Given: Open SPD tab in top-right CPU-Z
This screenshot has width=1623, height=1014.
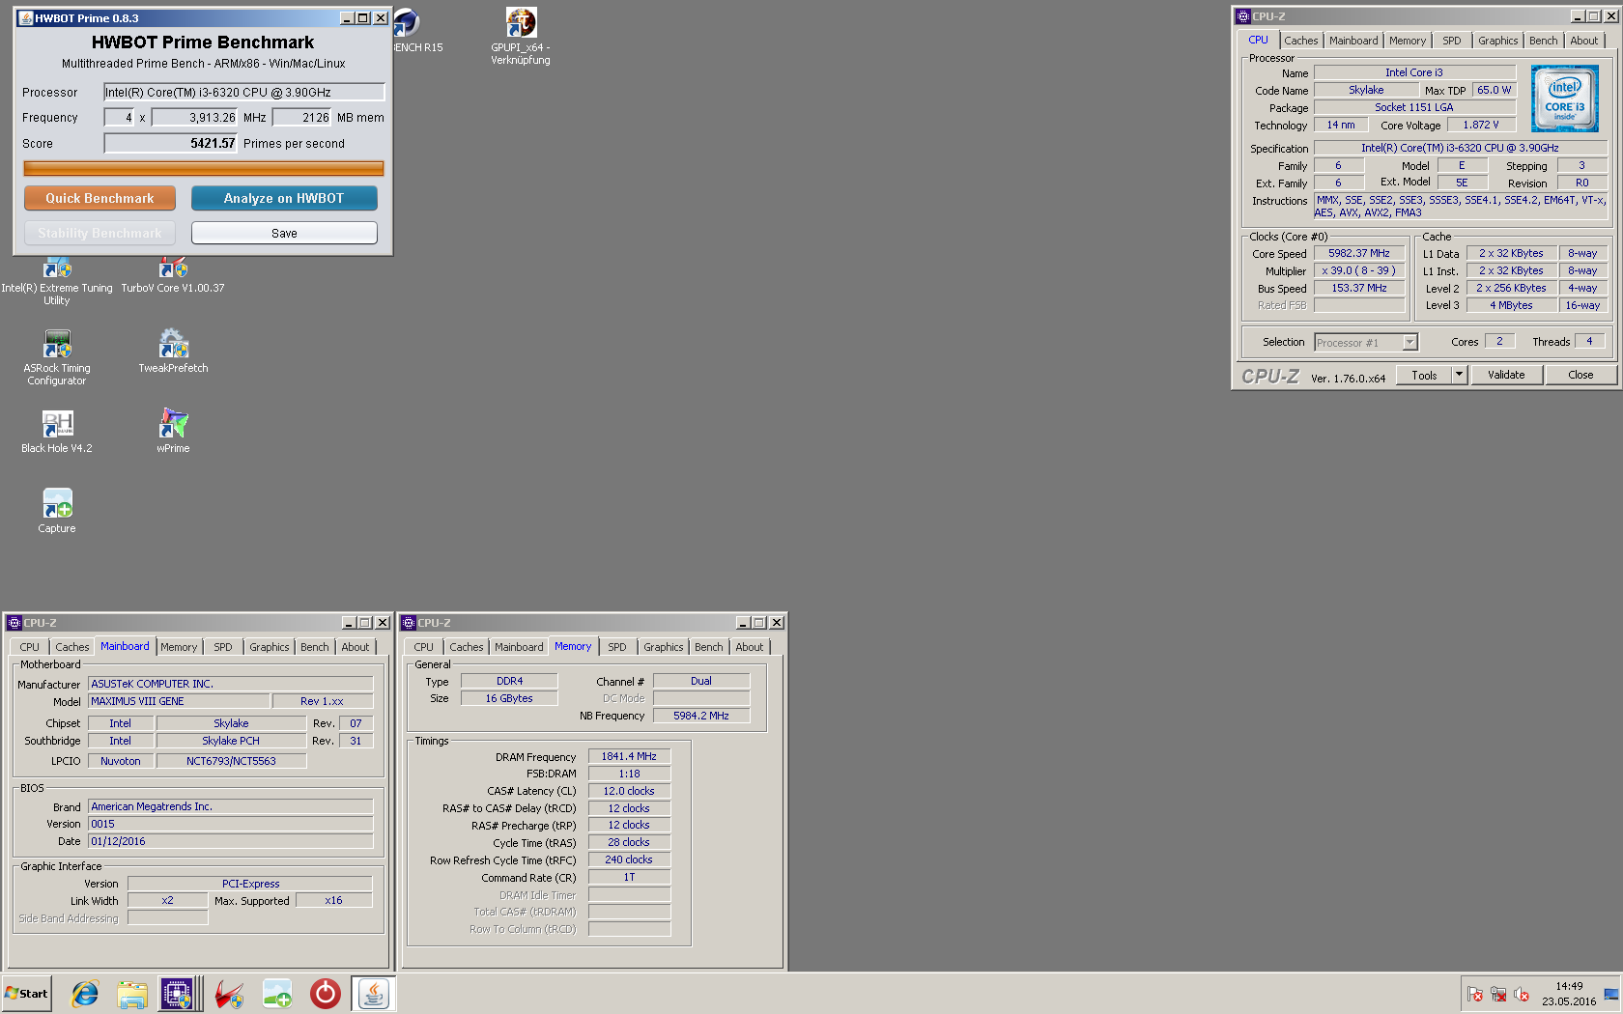Looking at the screenshot, I should [x=1451, y=41].
